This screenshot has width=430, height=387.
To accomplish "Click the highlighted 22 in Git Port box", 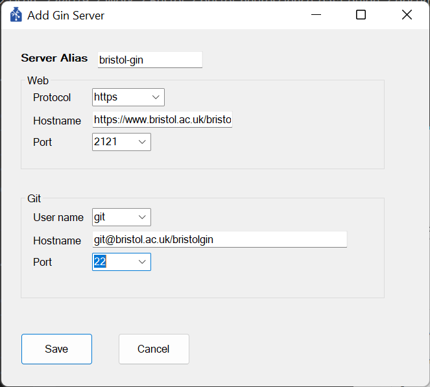I will [100, 262].
